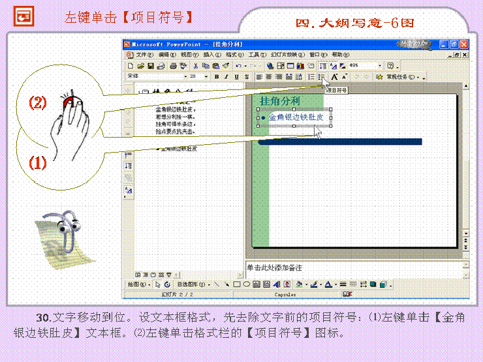
Task: Decrease font size with small A icon
Action: click(x=345, y=76)
